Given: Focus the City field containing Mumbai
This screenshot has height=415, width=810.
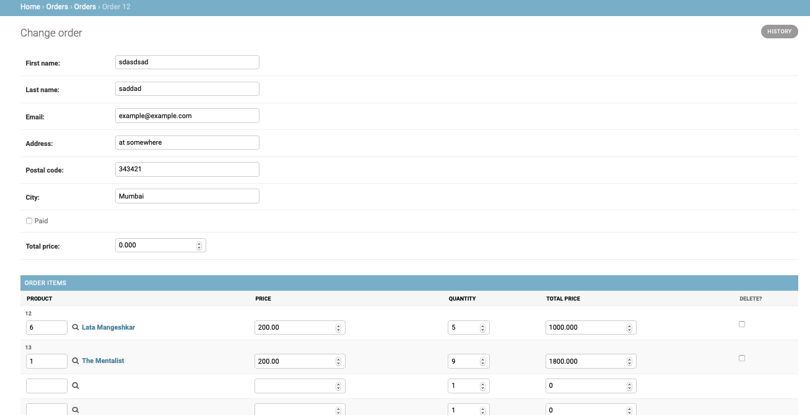Looking at the screenshot, I should (187, 196).
